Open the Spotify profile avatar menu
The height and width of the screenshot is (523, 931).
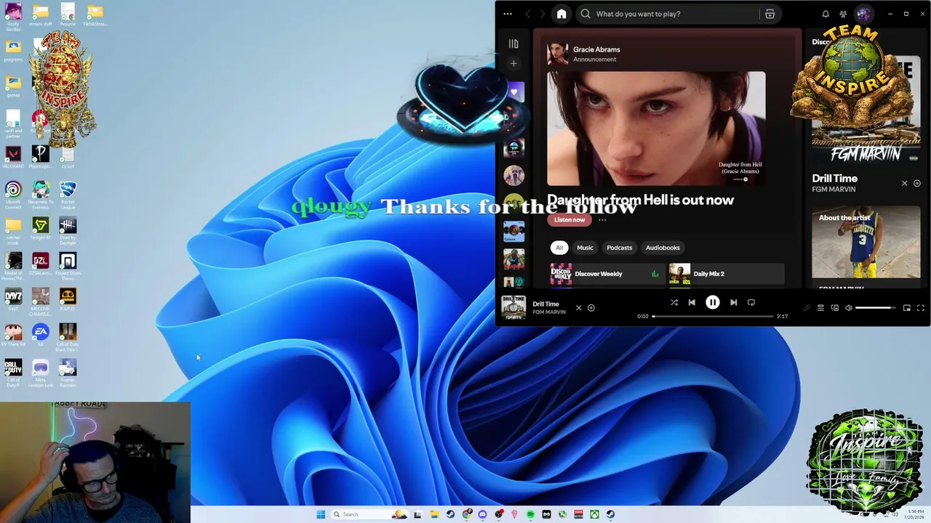tap(863, 14)
